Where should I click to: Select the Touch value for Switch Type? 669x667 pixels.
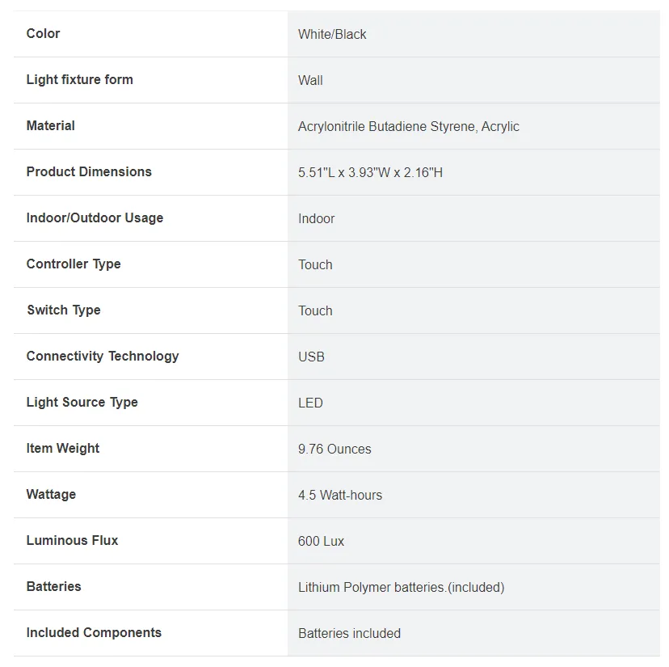tap(315, 311)
